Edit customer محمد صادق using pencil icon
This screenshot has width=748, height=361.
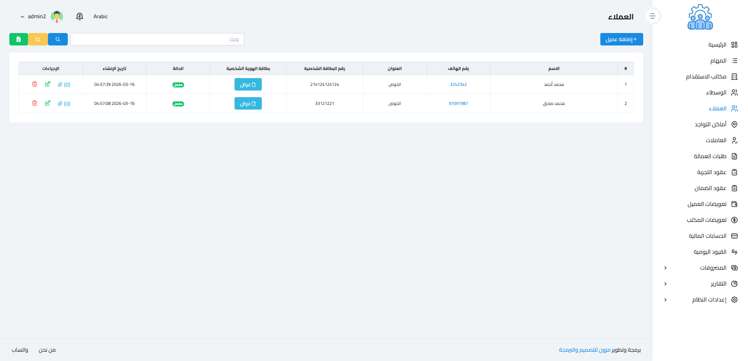point(48,103)
